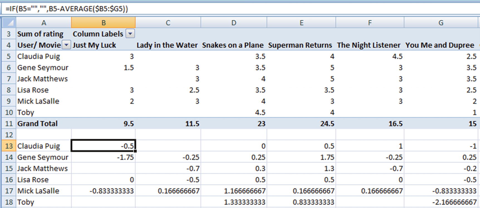Select column G header
The width and height of the screenshot is (480, 208).
[441, 23]
